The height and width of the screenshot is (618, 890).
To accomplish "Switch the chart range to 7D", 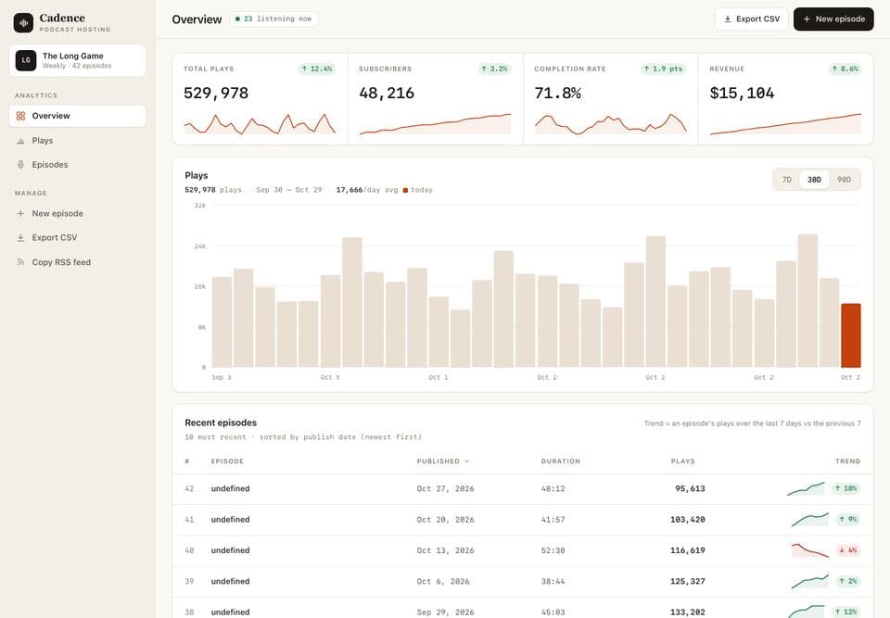I will click(x=787, y=180).
